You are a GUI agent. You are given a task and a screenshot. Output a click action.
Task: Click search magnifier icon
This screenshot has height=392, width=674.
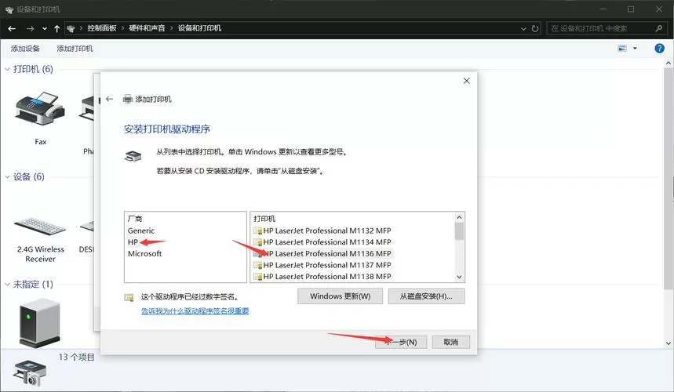tap(659, 28)
